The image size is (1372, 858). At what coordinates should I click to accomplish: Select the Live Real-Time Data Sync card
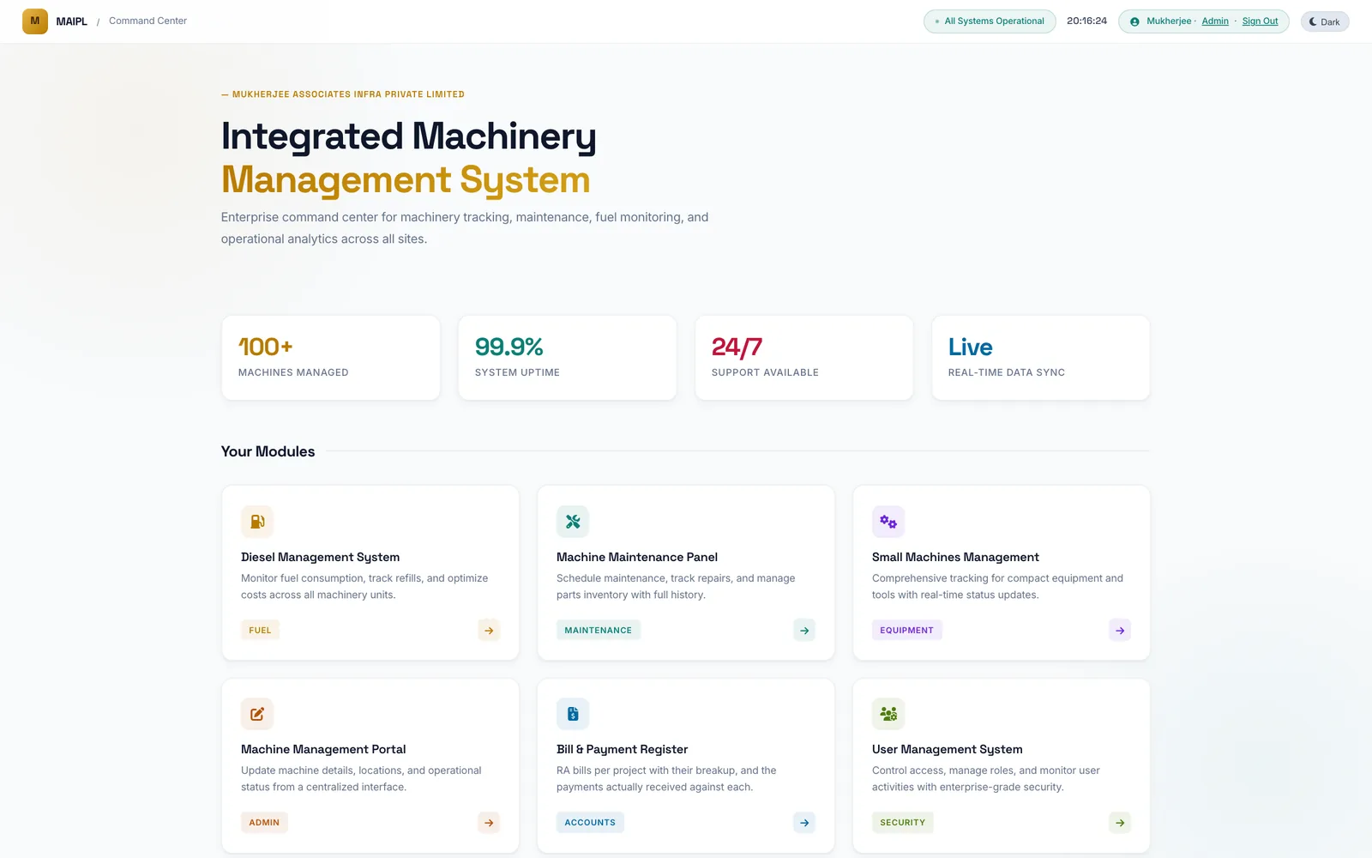click(1041, 358)
